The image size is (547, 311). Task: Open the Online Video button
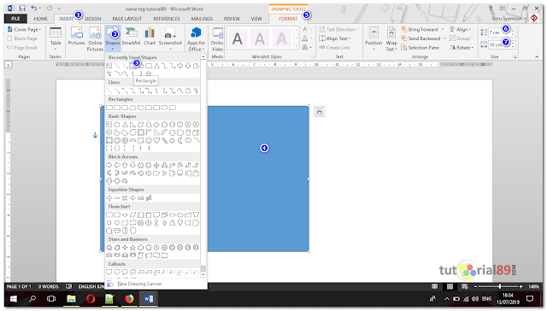click(217, 39)
